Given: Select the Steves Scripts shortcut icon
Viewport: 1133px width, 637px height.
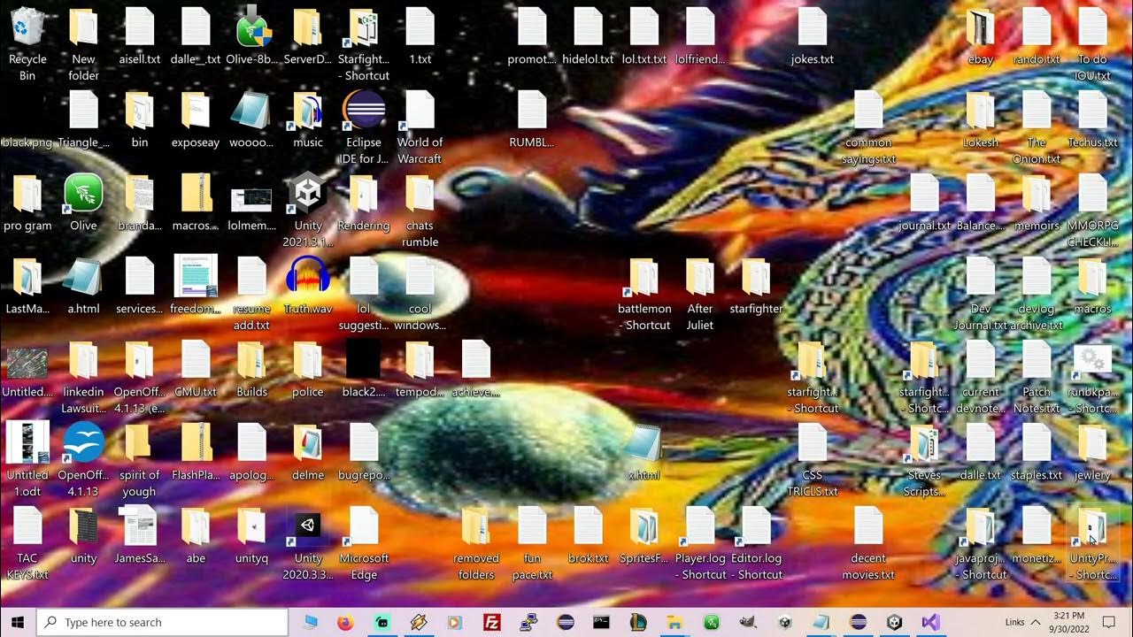Looking at the screenshot, I should pyautogui.click(x=924, y=443).
